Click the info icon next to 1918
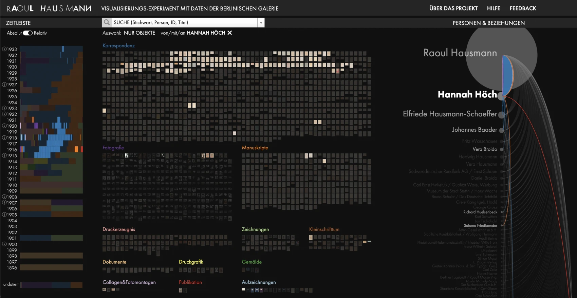 point(4,138)
